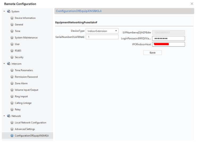This screenshot has width=208, height=149.
Task: Click the gear icon beside Device Information
Action: pos(12,18)
